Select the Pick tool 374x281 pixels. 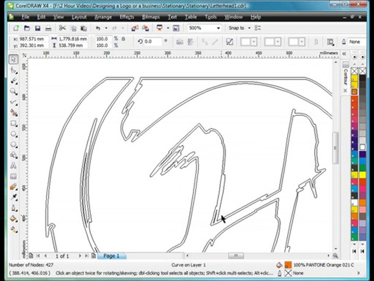pyautogui.click(x=14, y=59)
